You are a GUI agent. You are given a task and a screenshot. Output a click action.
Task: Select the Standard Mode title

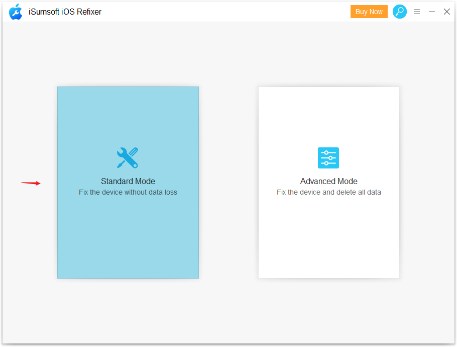click(x=128, y=181)
